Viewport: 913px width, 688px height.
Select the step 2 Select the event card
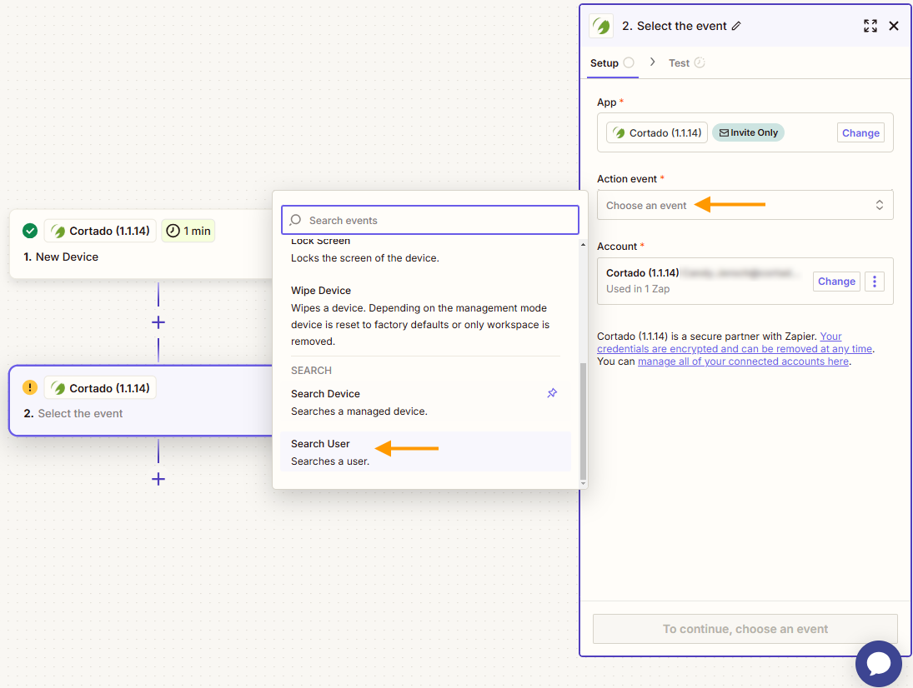point(141,401)
